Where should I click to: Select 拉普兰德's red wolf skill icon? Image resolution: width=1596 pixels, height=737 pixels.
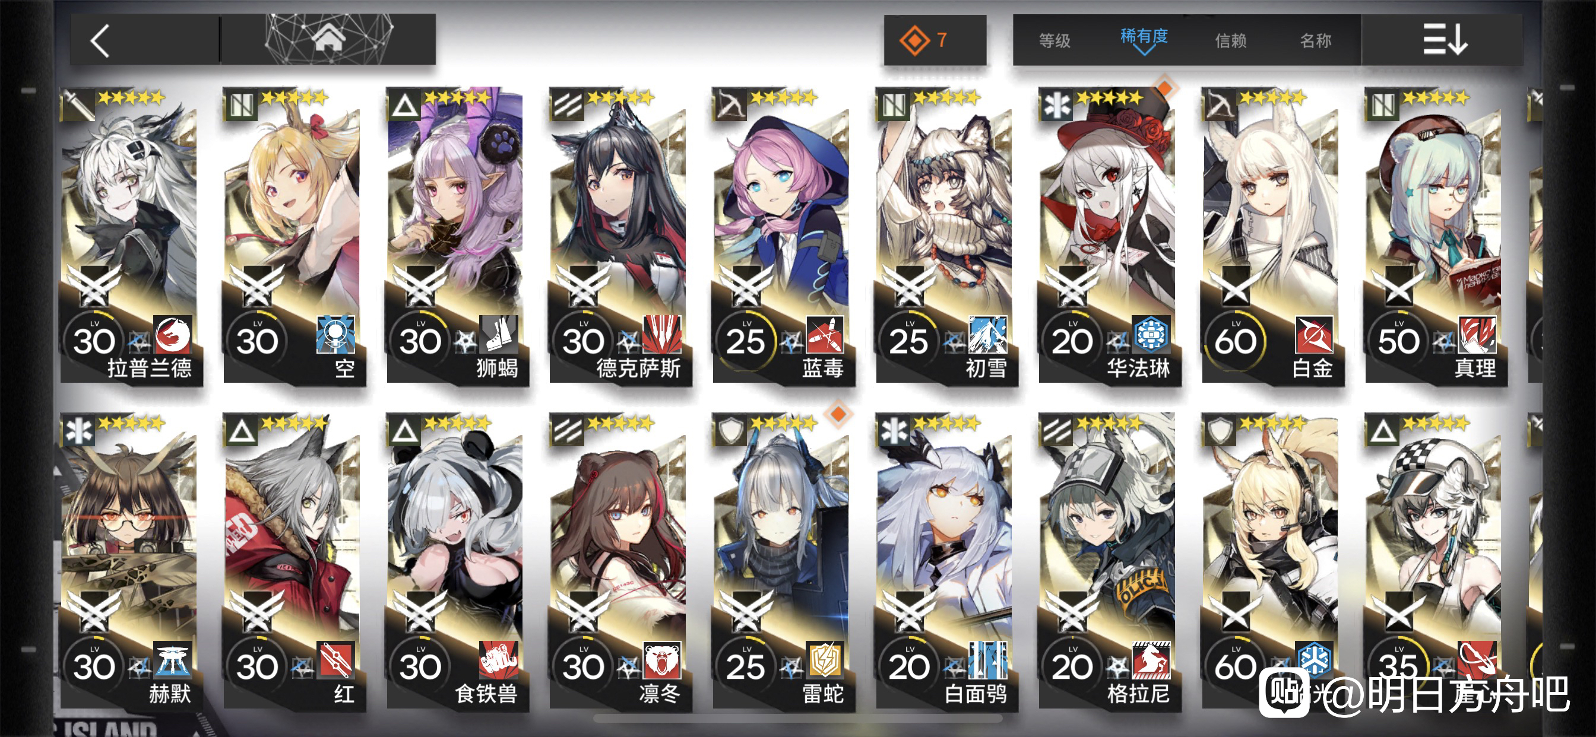pyautogui.click(x=173, y=335)
